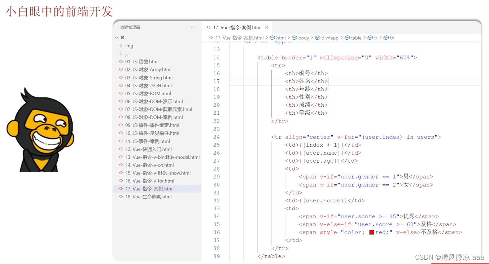Viewport: 489px width, 264px height.
Task: Click the red color swatch on line 36
Action: [372, 232]
